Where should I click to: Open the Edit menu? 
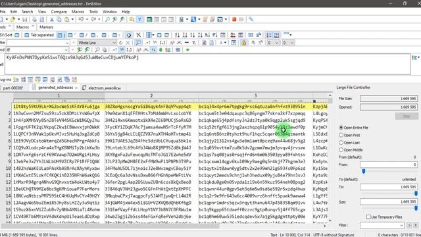[13, 12]
